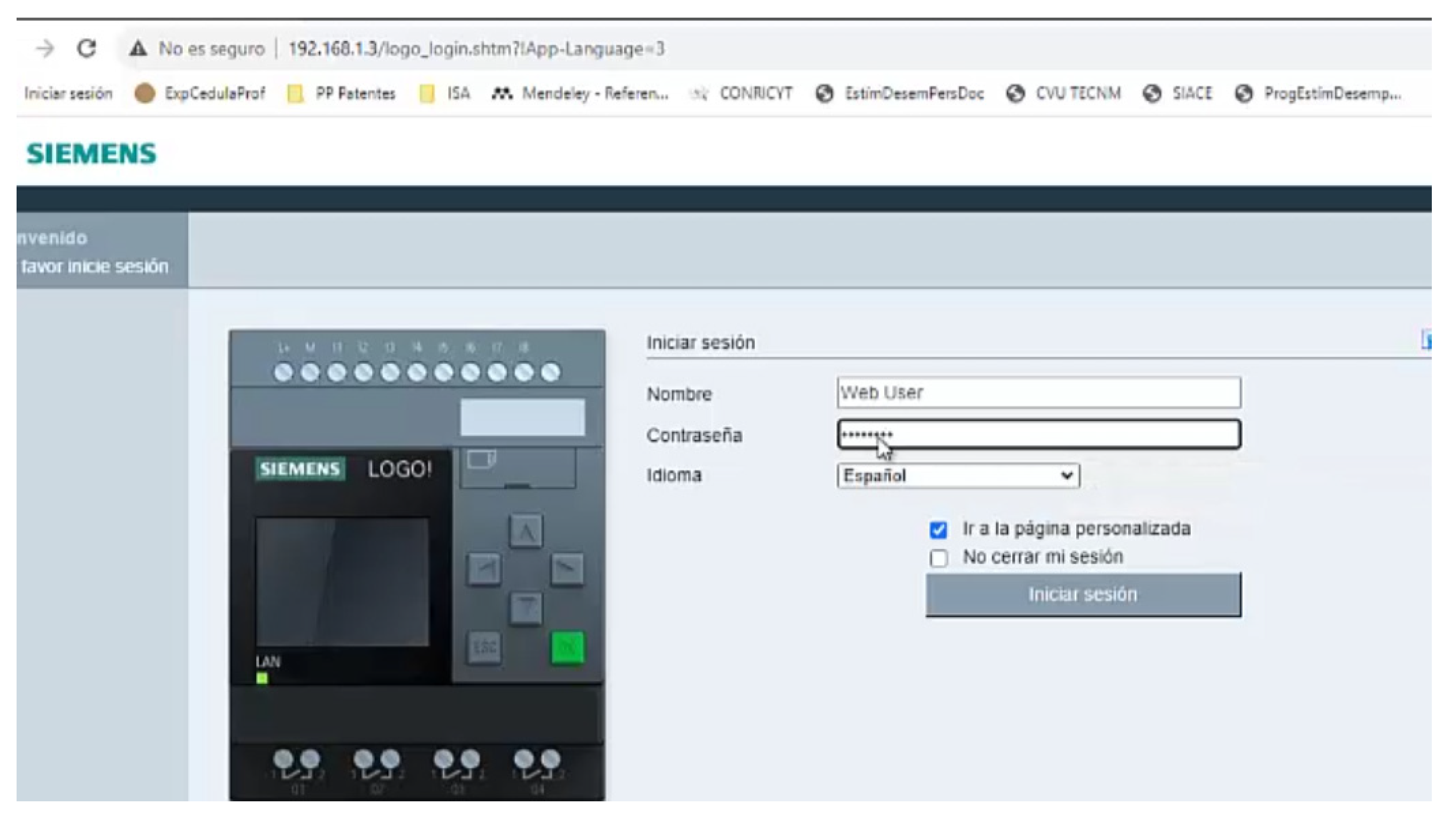The height and width of the screenshot is (820, 1450).
Task: Open the Idioma language dropdown
Action: pyautogui.click(x=958, y=476)
